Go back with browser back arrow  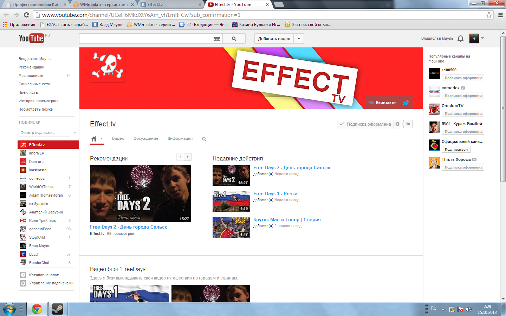pyautogui.click(x=6, y=15)
